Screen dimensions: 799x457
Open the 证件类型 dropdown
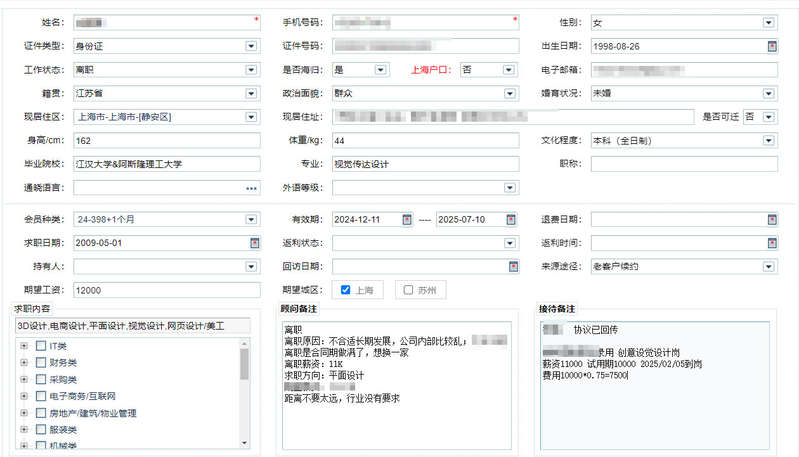(251, 46)
